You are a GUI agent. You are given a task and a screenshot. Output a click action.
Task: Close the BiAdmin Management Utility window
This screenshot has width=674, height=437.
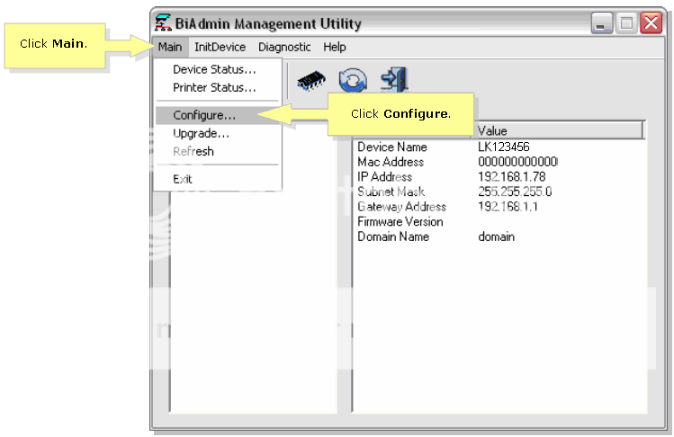pyautogui.click(x=651, y=22)
